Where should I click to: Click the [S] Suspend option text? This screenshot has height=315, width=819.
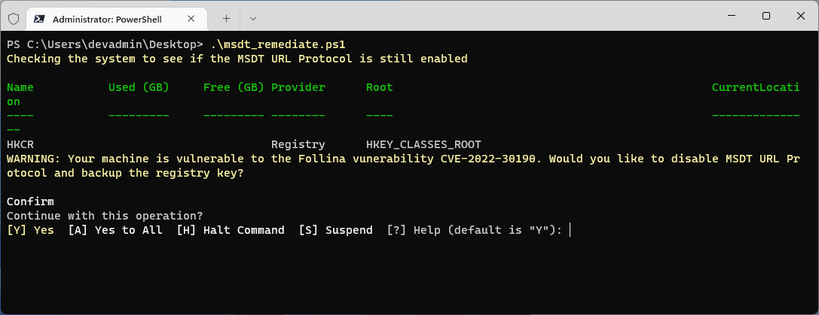[x=335, y=230]
